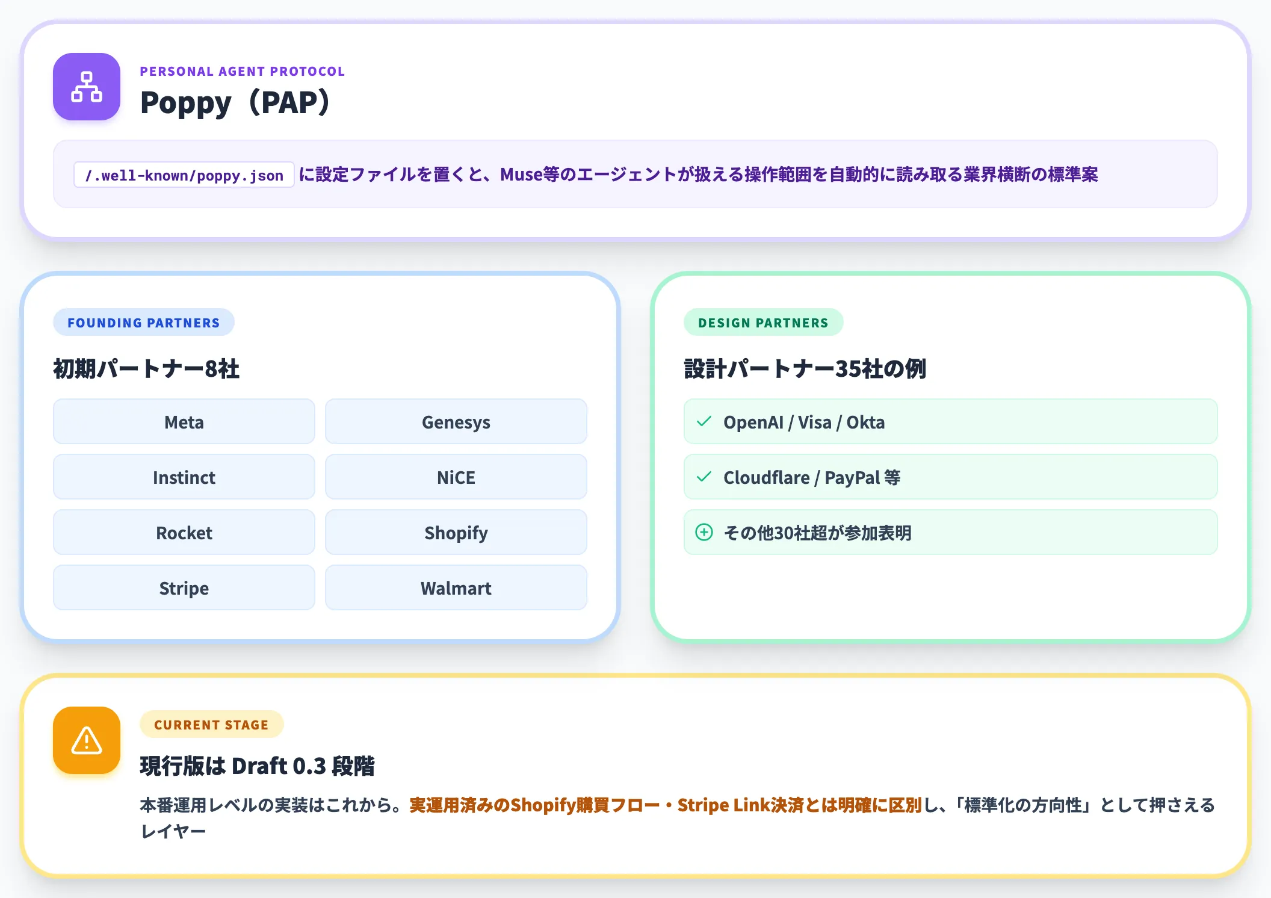Click the その他30社超が参加表明 row

coord(951,532)
